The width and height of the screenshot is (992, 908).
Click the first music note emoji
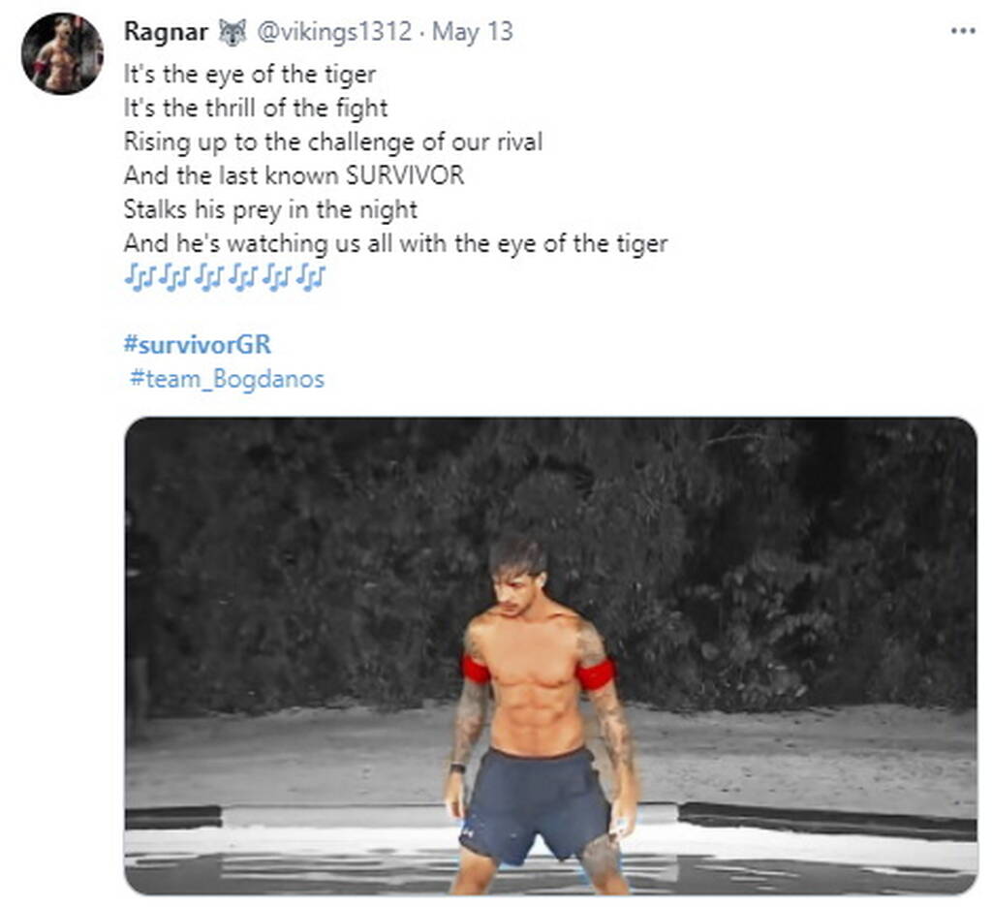pos(140,278)
